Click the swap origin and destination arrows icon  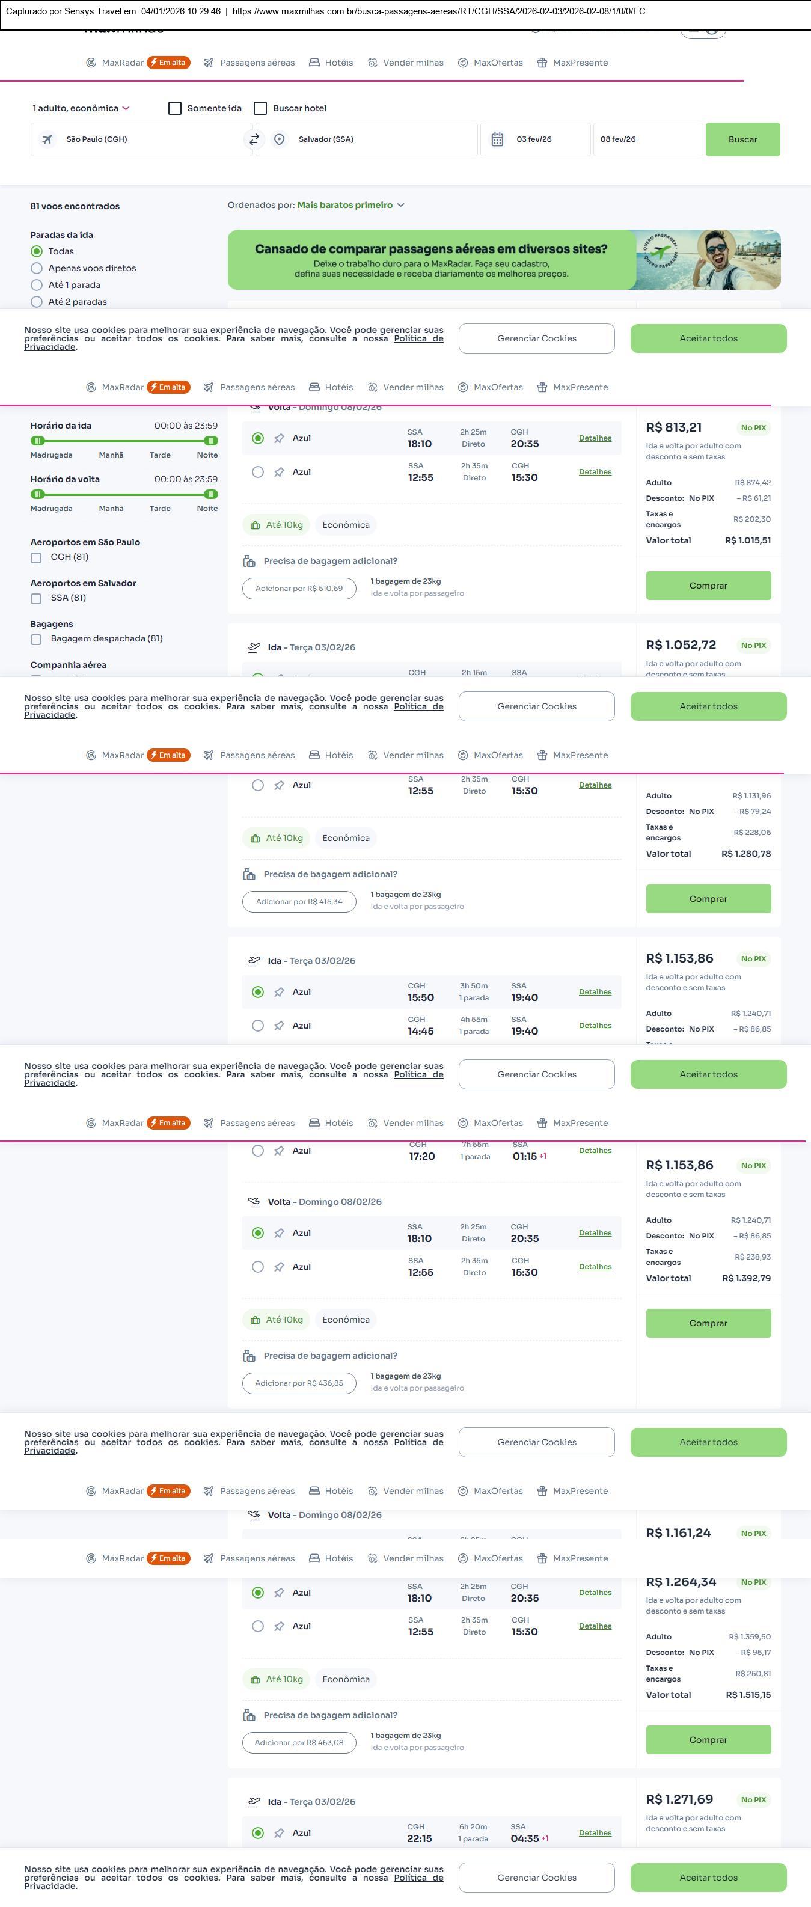pyautogui.click(x=254, y=139)
